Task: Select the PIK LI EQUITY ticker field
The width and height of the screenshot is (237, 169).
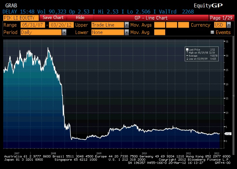Action: [21, 18]
